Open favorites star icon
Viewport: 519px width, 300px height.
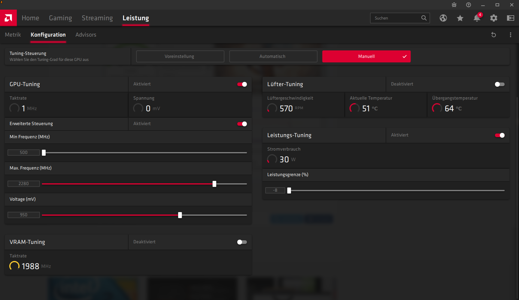(x=460, y=18)
